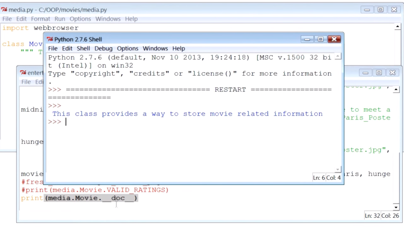Click 'Ln: 6 Col: 4' shell status
404x227 pixels.
[x=327, y=178]
